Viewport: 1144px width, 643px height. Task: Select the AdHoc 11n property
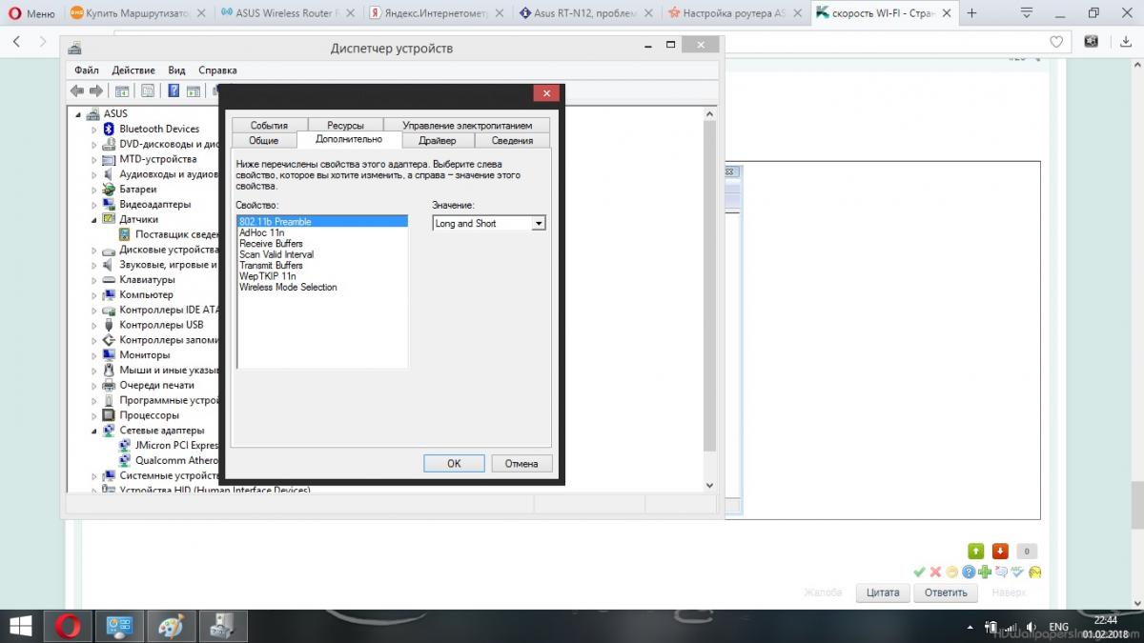coord(262,232)
